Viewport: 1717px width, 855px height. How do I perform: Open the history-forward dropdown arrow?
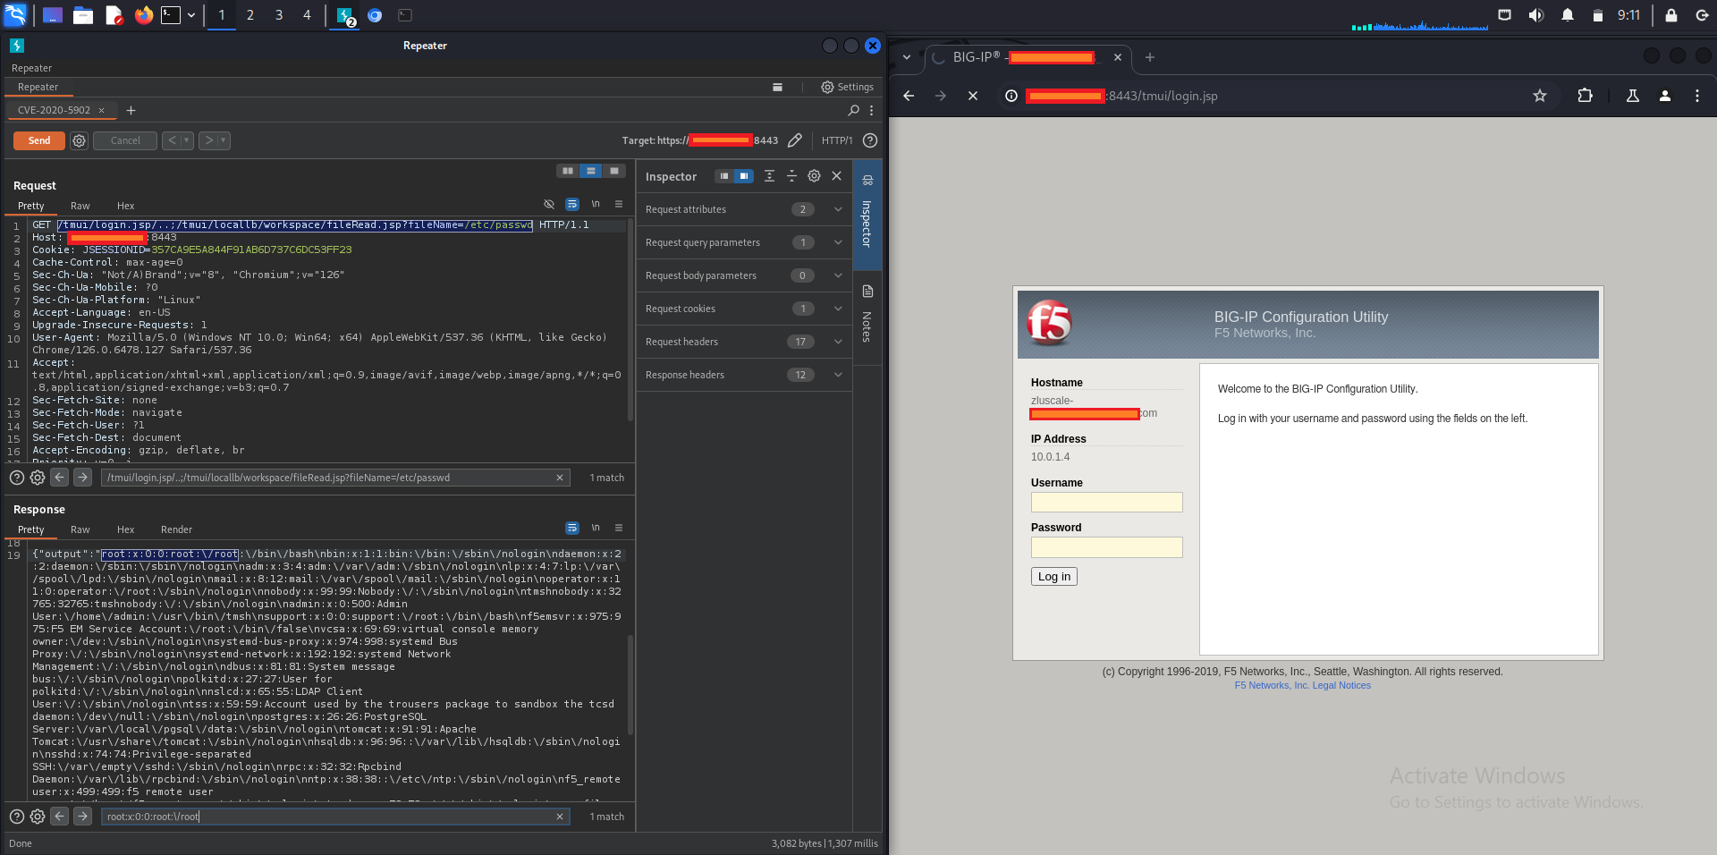224,140
